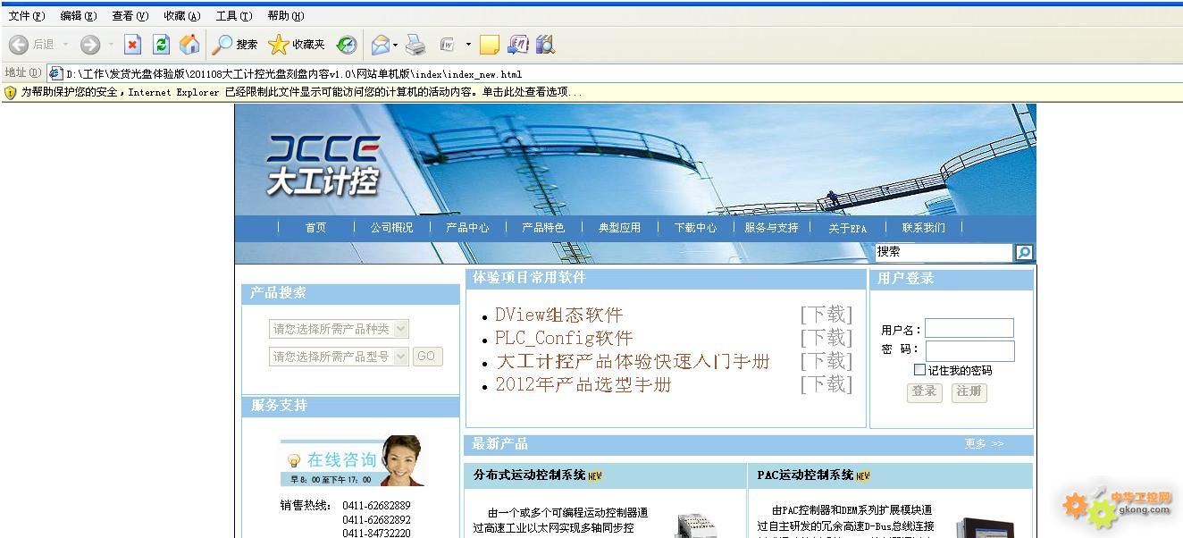Click the page icon in the address bar
Image resolution: width=1183 pixels, height=538 pixels.
click(55, 73)
